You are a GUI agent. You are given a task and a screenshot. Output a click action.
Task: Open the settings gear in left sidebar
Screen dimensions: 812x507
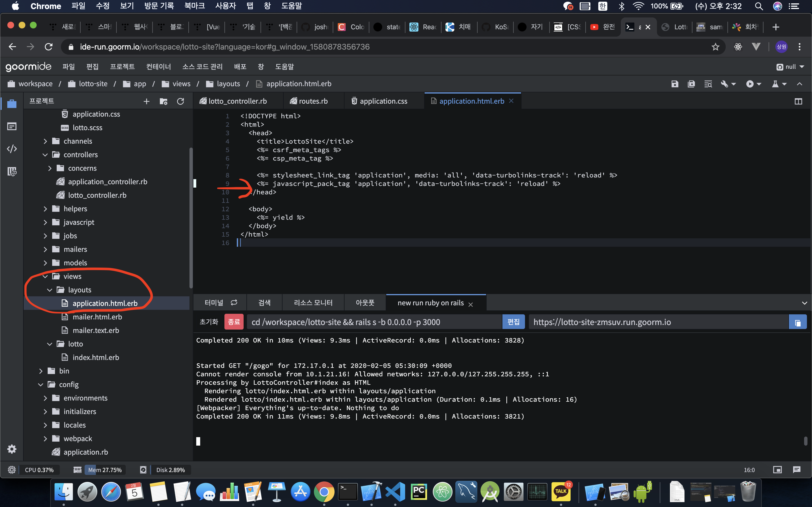pos(12,449)
